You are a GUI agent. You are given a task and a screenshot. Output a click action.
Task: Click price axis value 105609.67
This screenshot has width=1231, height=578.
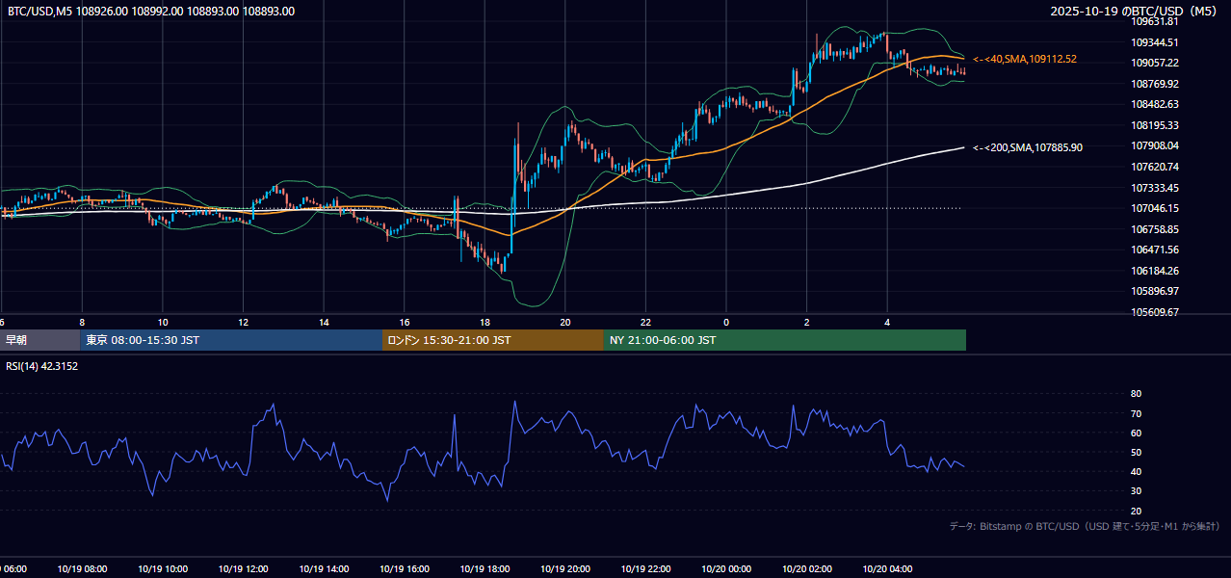1155,312
